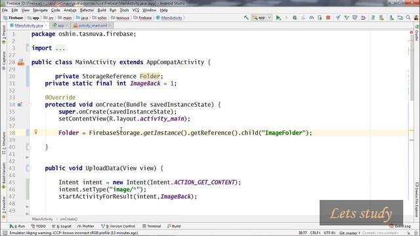Click the VCS Update Project icon
420x236 pixels.
pyautogui.click(x=338, y=18)
